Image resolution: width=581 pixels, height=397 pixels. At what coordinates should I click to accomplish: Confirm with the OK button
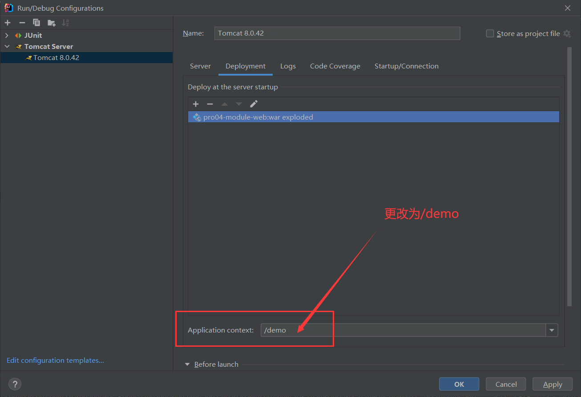459,384
